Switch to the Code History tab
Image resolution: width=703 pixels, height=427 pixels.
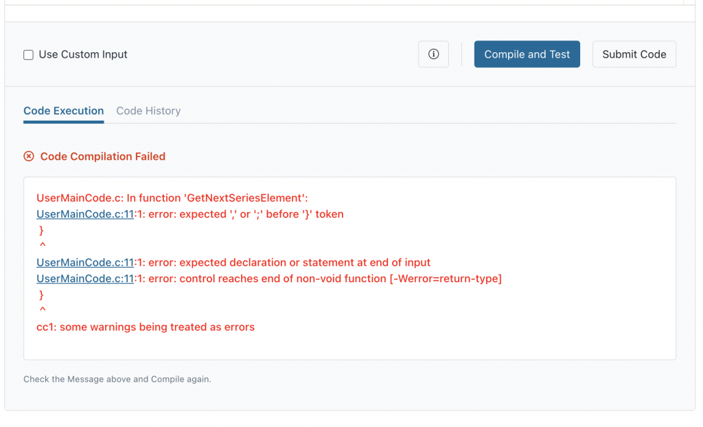148,111
